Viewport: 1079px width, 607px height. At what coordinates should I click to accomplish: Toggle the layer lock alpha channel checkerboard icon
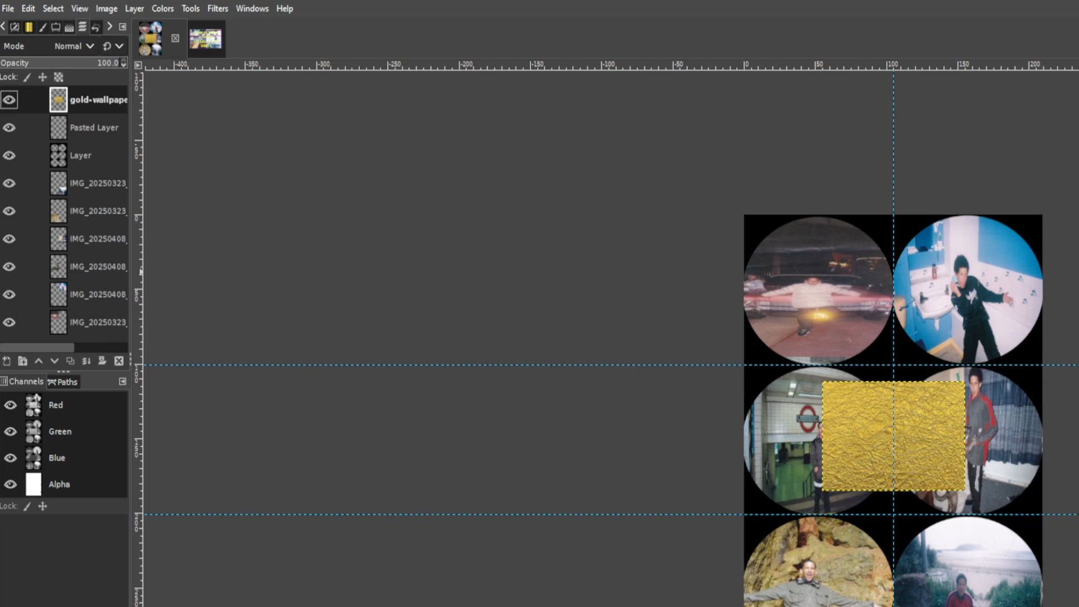[58, 77]
